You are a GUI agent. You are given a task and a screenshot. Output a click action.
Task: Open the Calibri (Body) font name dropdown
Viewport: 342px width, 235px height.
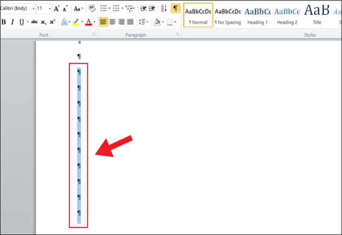click(x=33, y=9)
